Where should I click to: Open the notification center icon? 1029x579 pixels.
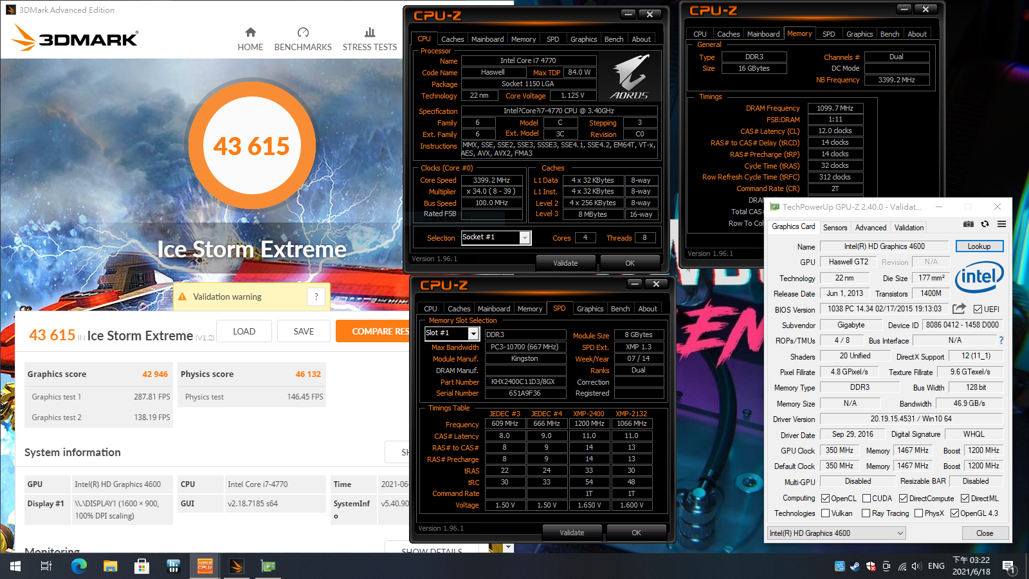[1009, 567]
